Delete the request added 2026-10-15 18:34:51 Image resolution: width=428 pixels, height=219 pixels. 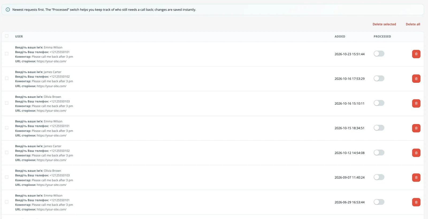click(x=416, y=128)
